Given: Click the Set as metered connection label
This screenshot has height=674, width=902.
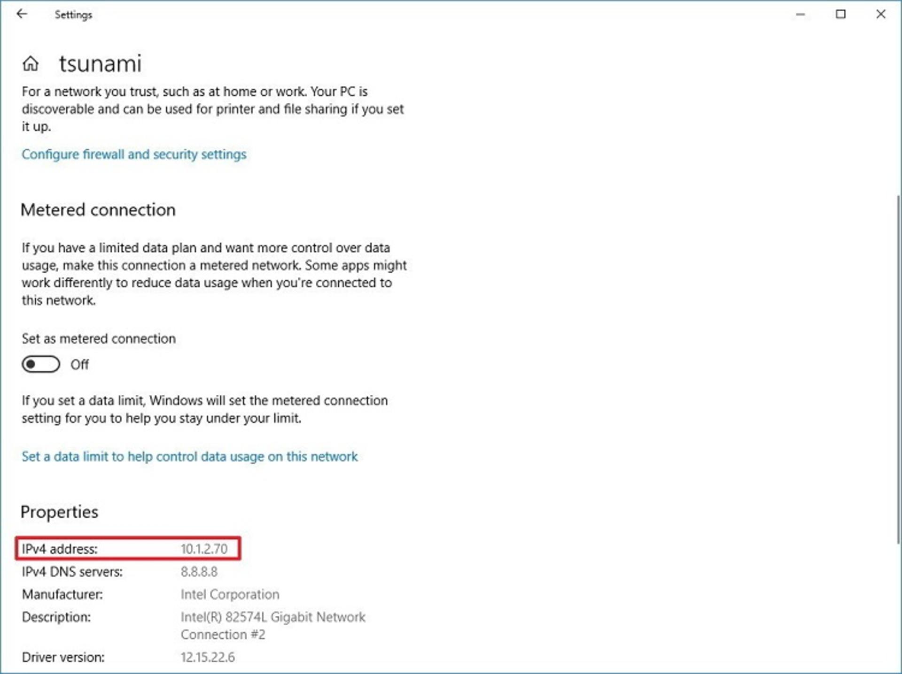Looking at the screenshot, I should (99, 338).
